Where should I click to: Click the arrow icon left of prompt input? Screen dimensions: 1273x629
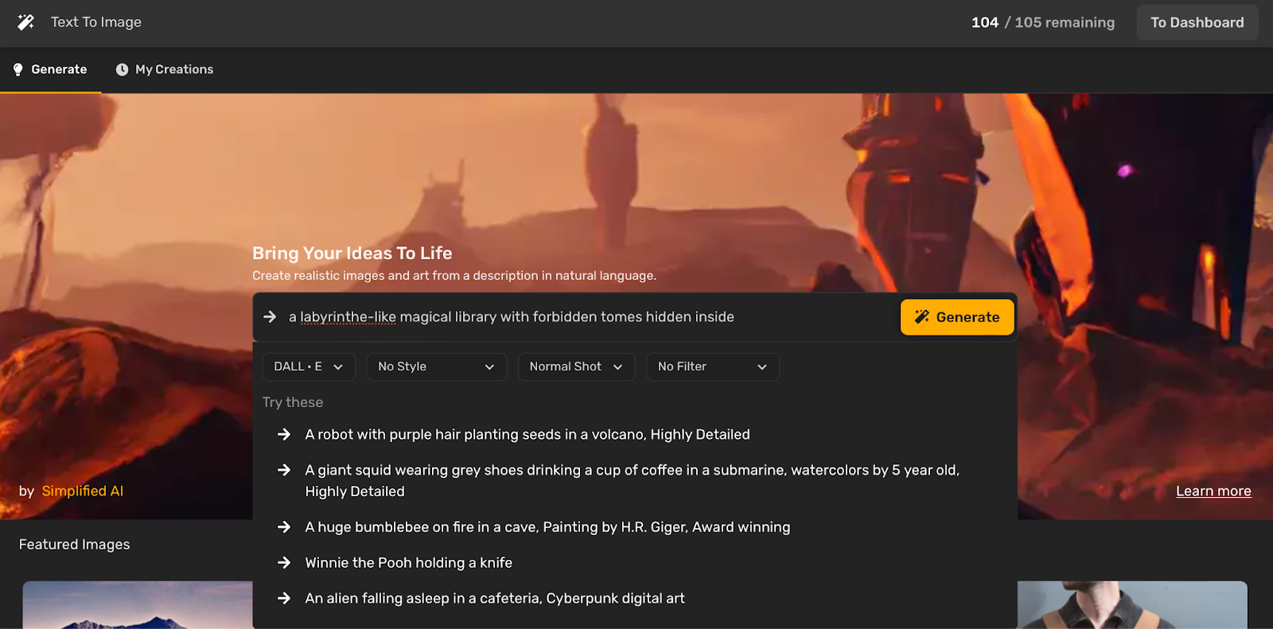(x=270, y=316)
